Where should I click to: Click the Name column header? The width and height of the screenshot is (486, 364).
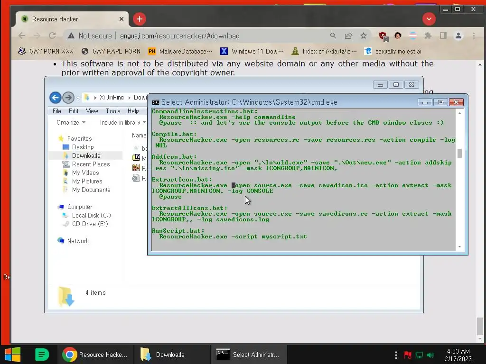(x=139, y=135)
